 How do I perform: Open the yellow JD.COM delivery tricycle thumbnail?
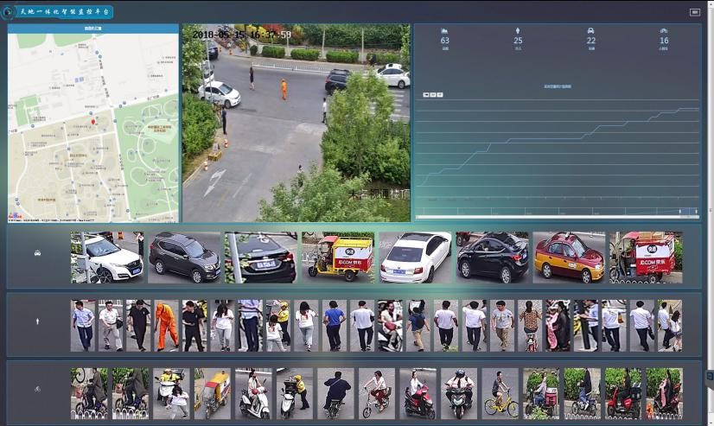(x=338, y=258)
